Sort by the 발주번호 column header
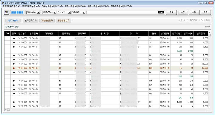Viewport: 215px width, 115px height. coord(22,34)
